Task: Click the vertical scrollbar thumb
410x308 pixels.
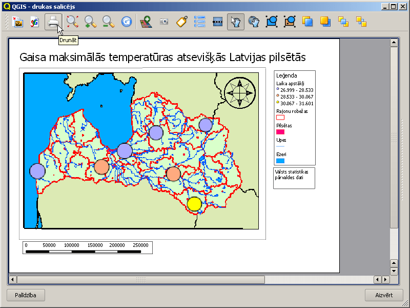Action: pyautogui.click(x=394, y=137)
